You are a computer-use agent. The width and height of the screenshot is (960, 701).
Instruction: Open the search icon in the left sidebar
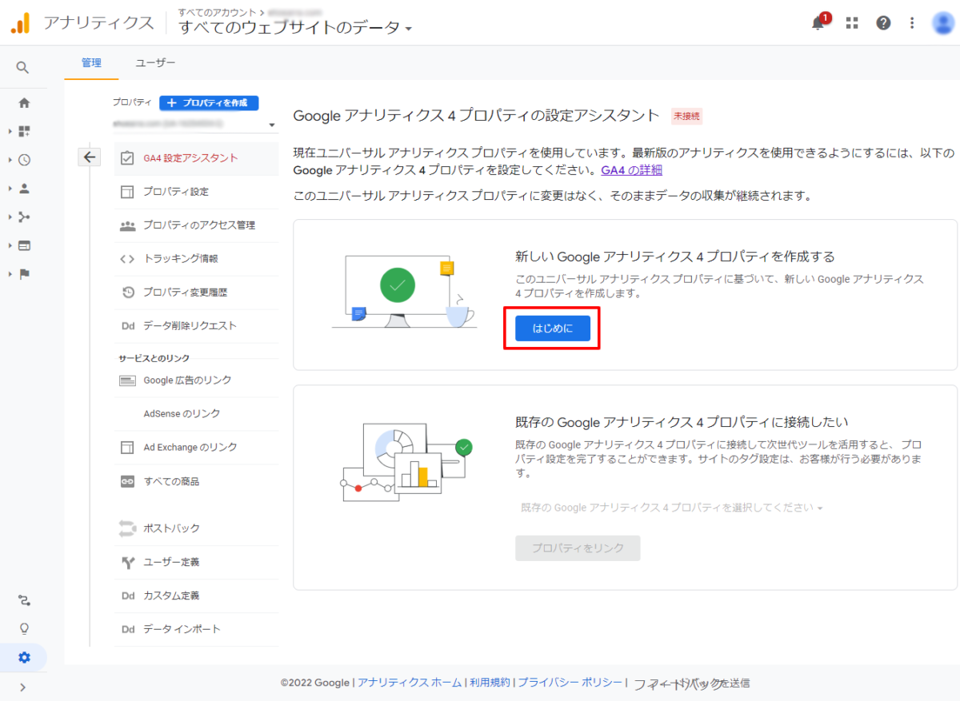click(x=23, y=68)
